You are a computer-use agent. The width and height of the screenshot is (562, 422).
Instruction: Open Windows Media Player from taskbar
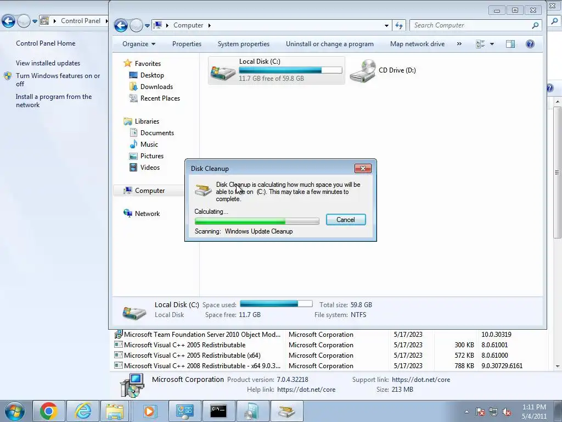pyautogui.click(x=149, y=411)
